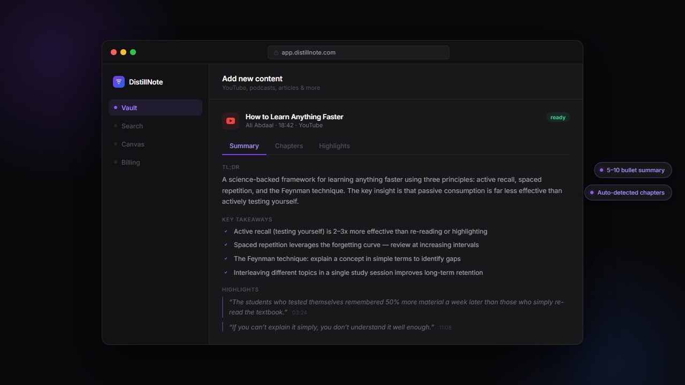
Task: Click the lock icon in address bar
Action: coord(276,52)
